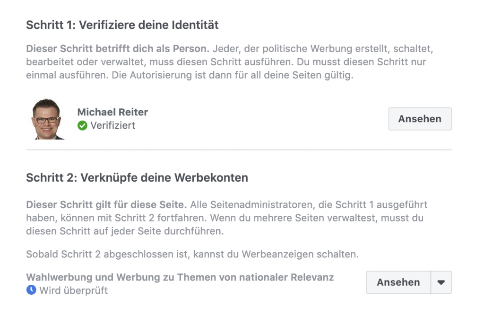The image size is (484, 317).
Task: Click the text about mehrere Seiten verwaltest
Action: point(317,218)
